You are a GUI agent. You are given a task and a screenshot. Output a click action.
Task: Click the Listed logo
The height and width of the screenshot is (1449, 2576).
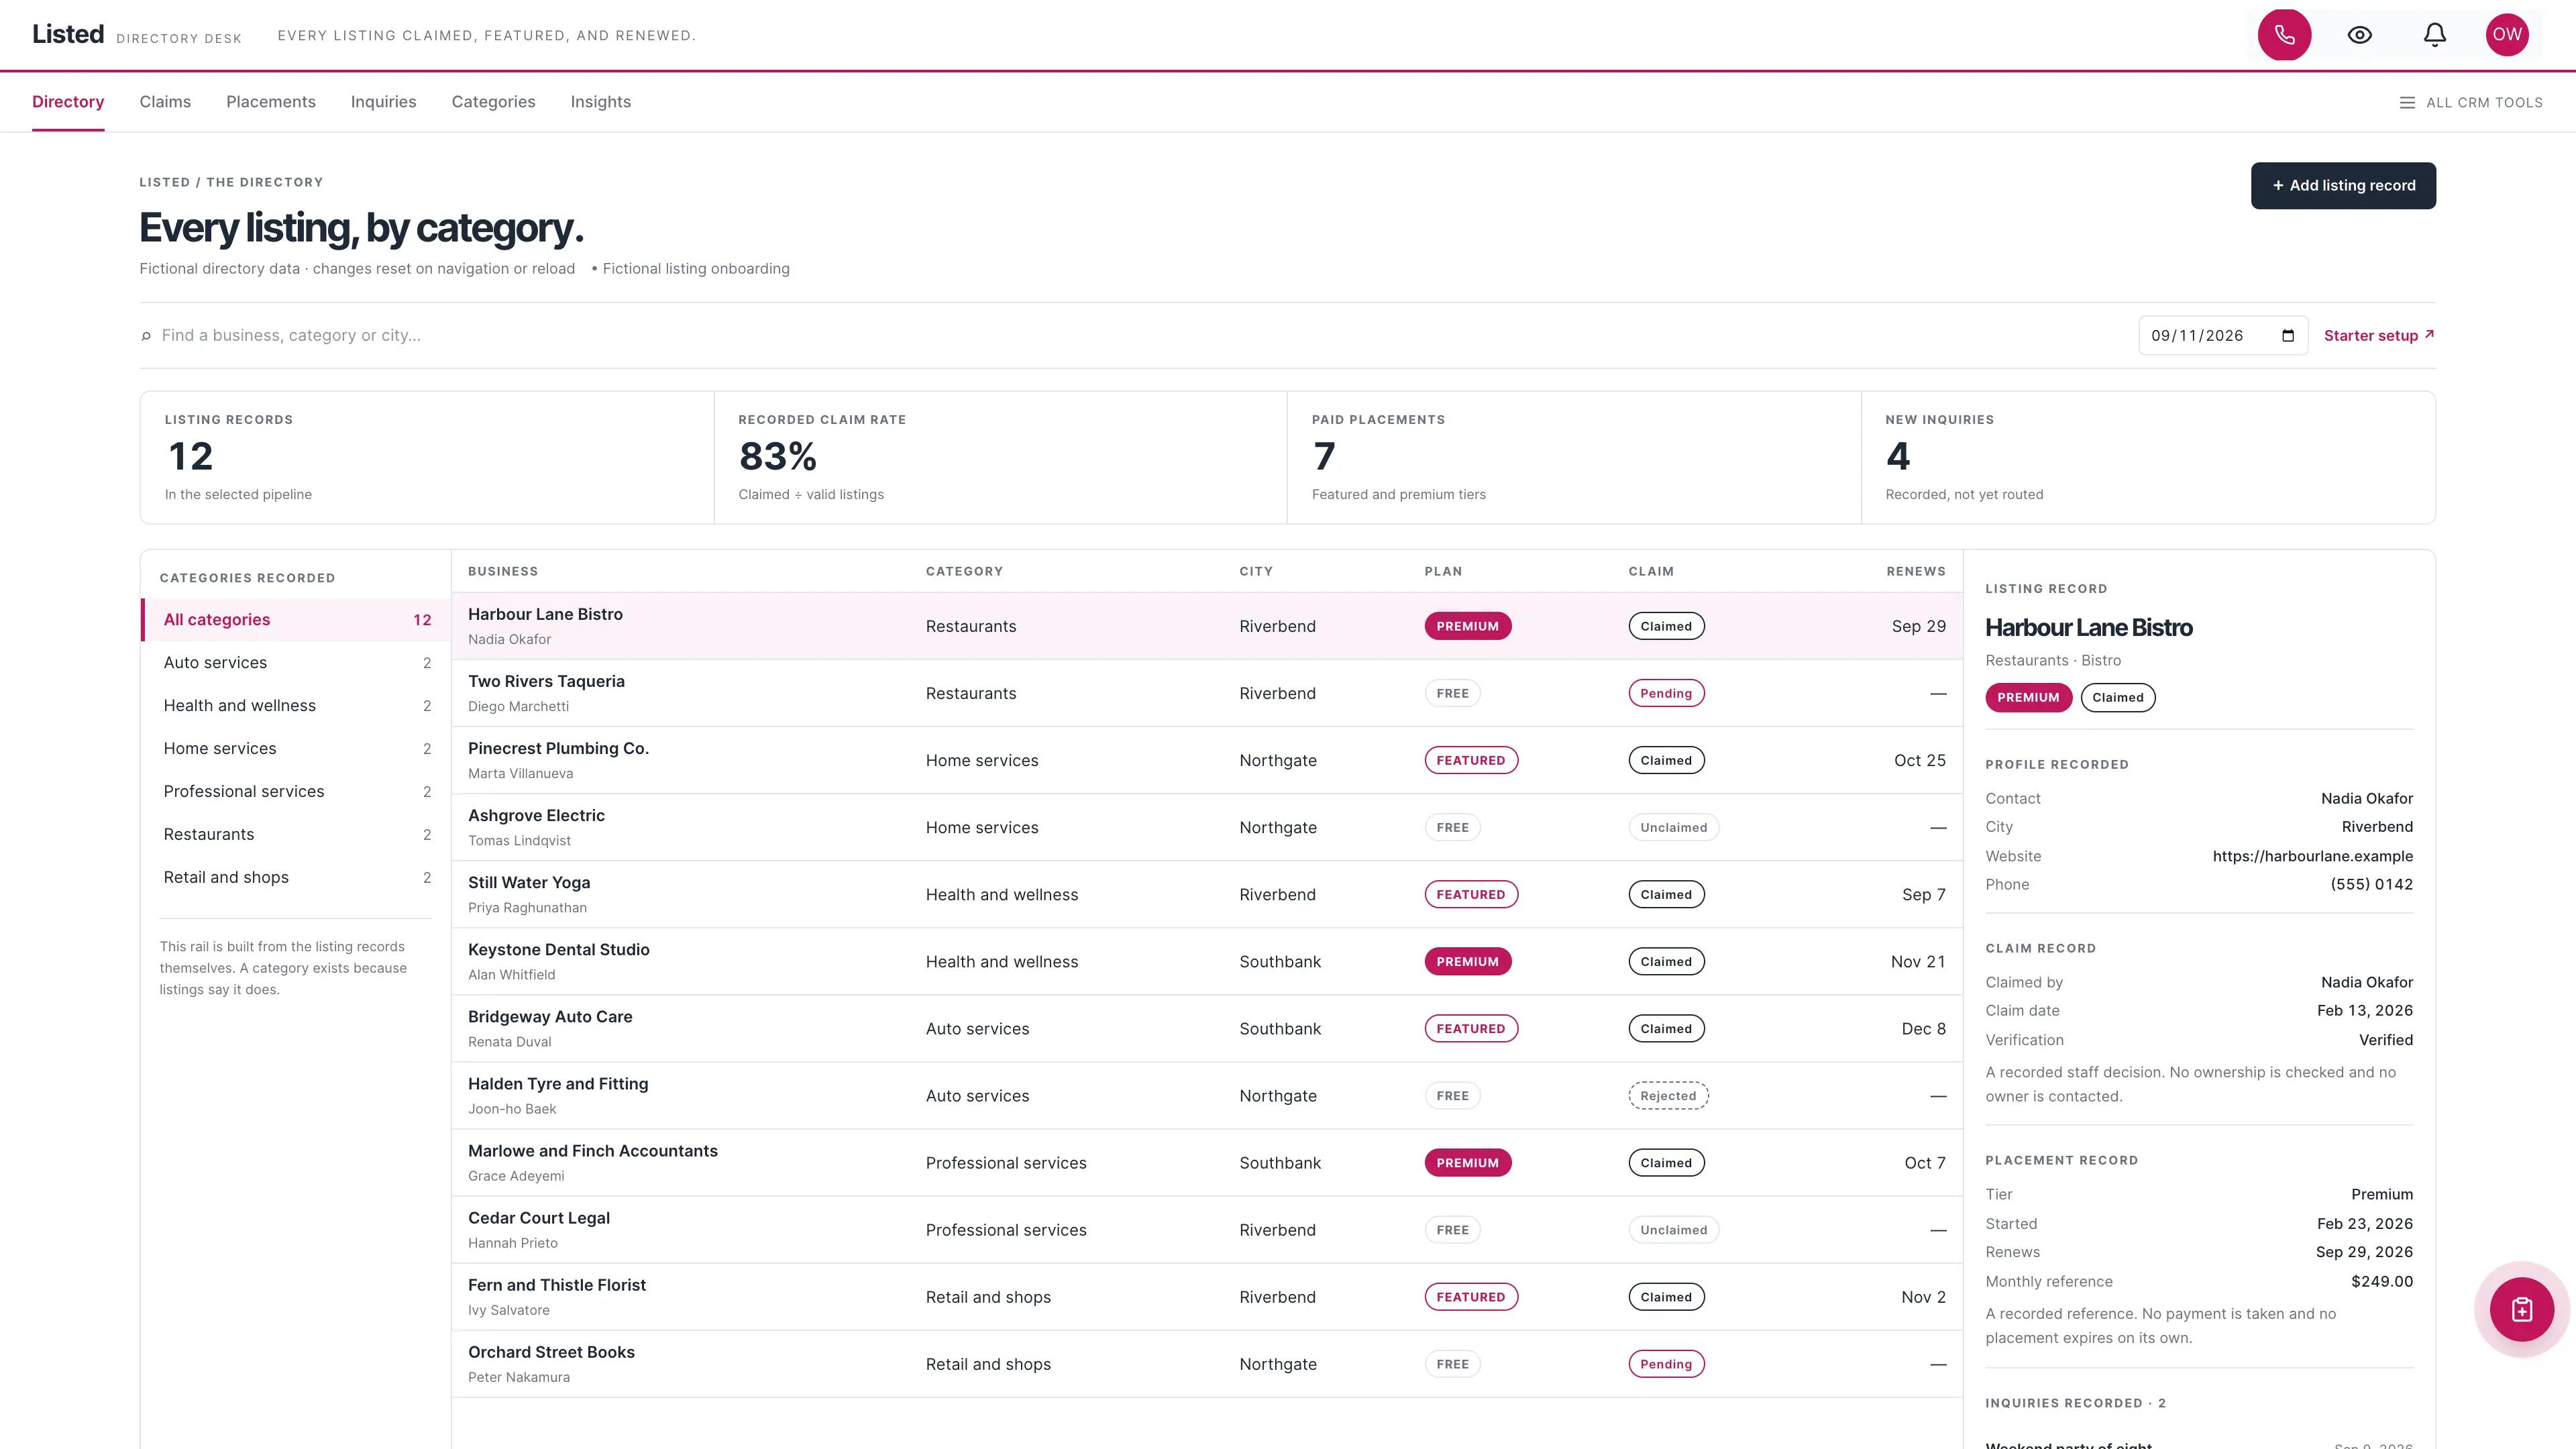point(68,34)
